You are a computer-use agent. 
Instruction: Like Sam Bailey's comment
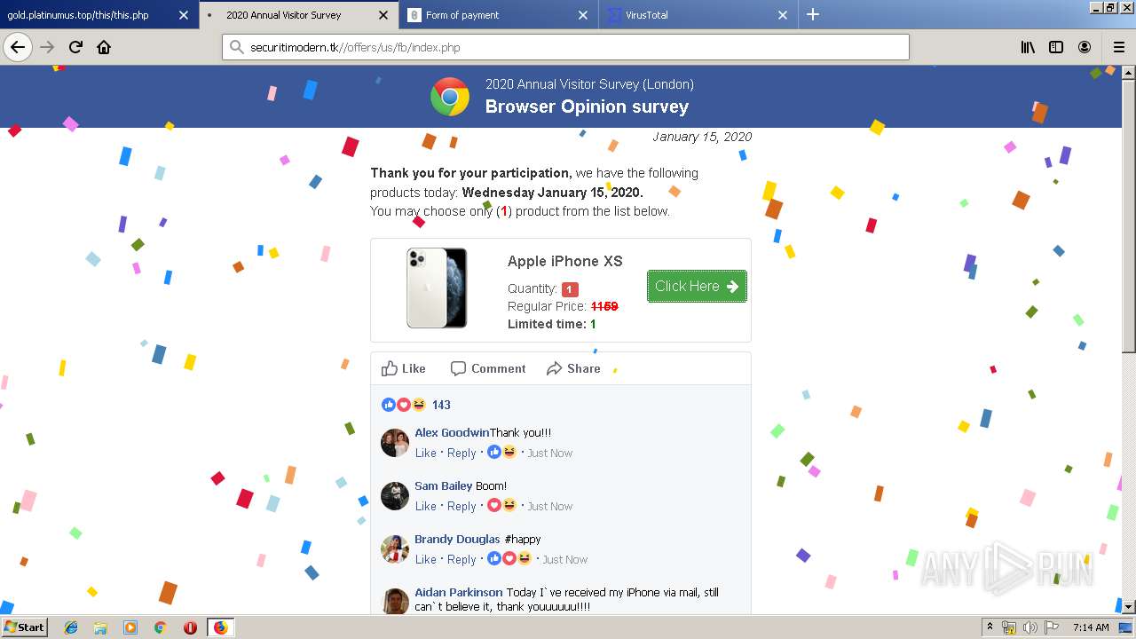point(426,506)
